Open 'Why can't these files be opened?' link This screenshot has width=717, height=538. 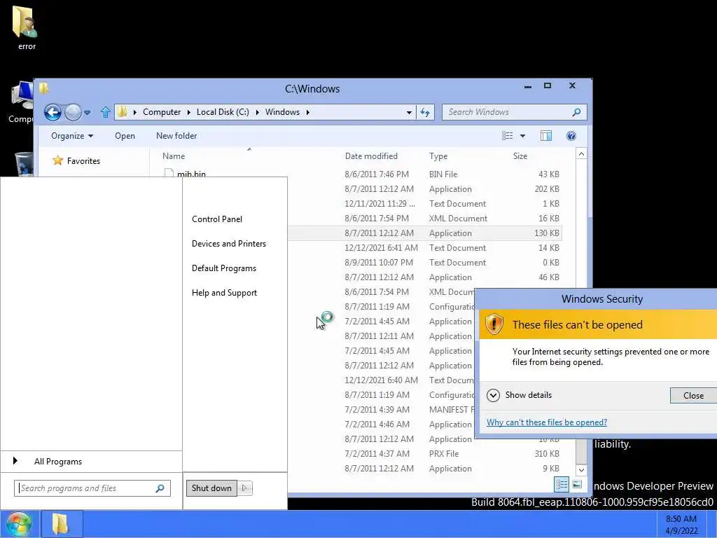[546, 422]
